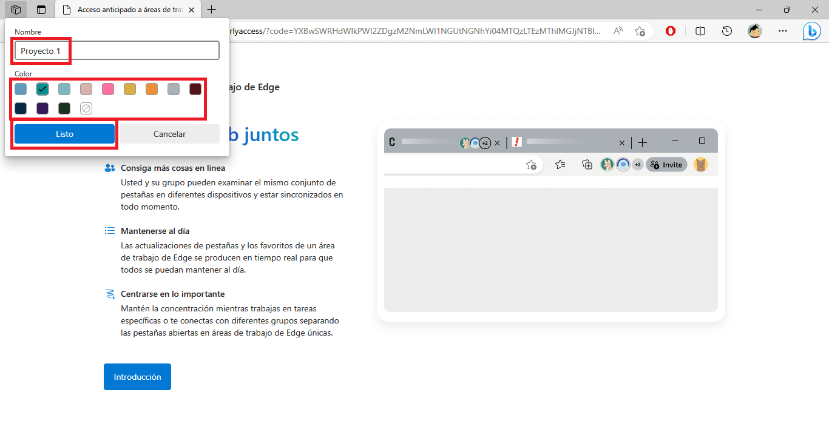The width and height of the screenshot is (829, 441).
Task: Pick the dark navy color swatch
Action: (x=21, y=108)
